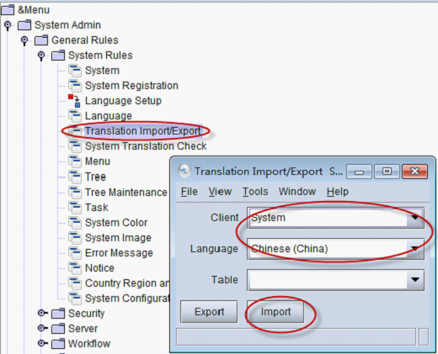Image resolution: width=438 pixels, height=354 pixels.
Task: Click the Notice window icon
Action: 75,268
